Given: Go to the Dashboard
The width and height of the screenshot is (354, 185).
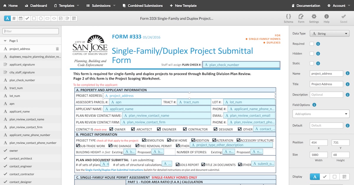Looking at the screenshot, I should [x=36, y=5].
